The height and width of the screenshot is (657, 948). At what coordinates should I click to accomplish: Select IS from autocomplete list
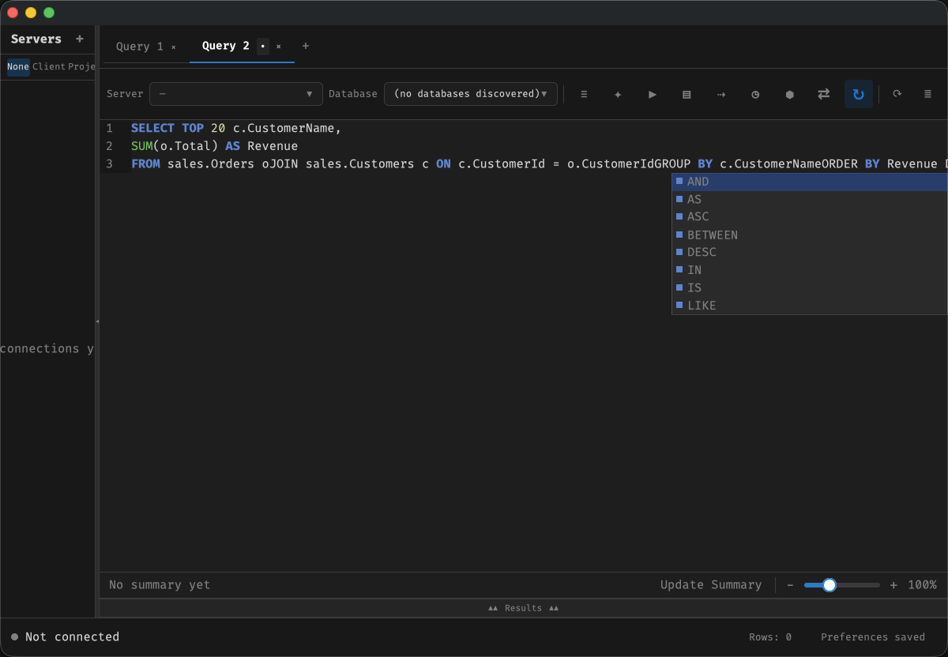pos(810,287)
